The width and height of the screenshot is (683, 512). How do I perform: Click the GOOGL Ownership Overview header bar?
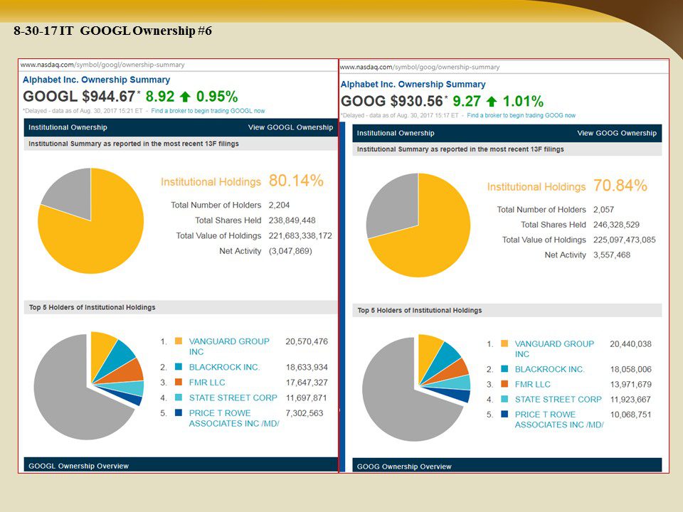coord(181,464)
